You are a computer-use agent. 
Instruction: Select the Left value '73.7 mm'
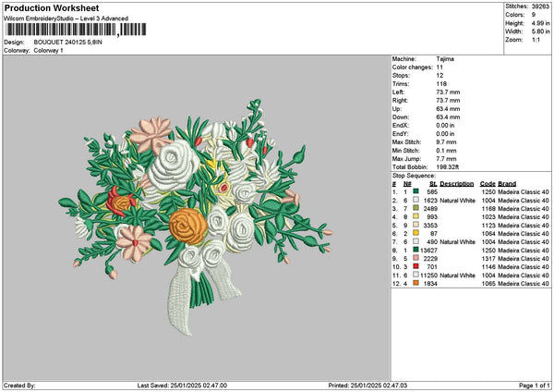[x=448, y=92]
